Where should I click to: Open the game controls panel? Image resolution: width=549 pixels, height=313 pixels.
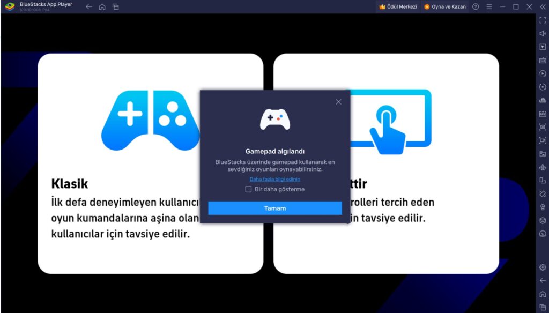tap(541, 47)
